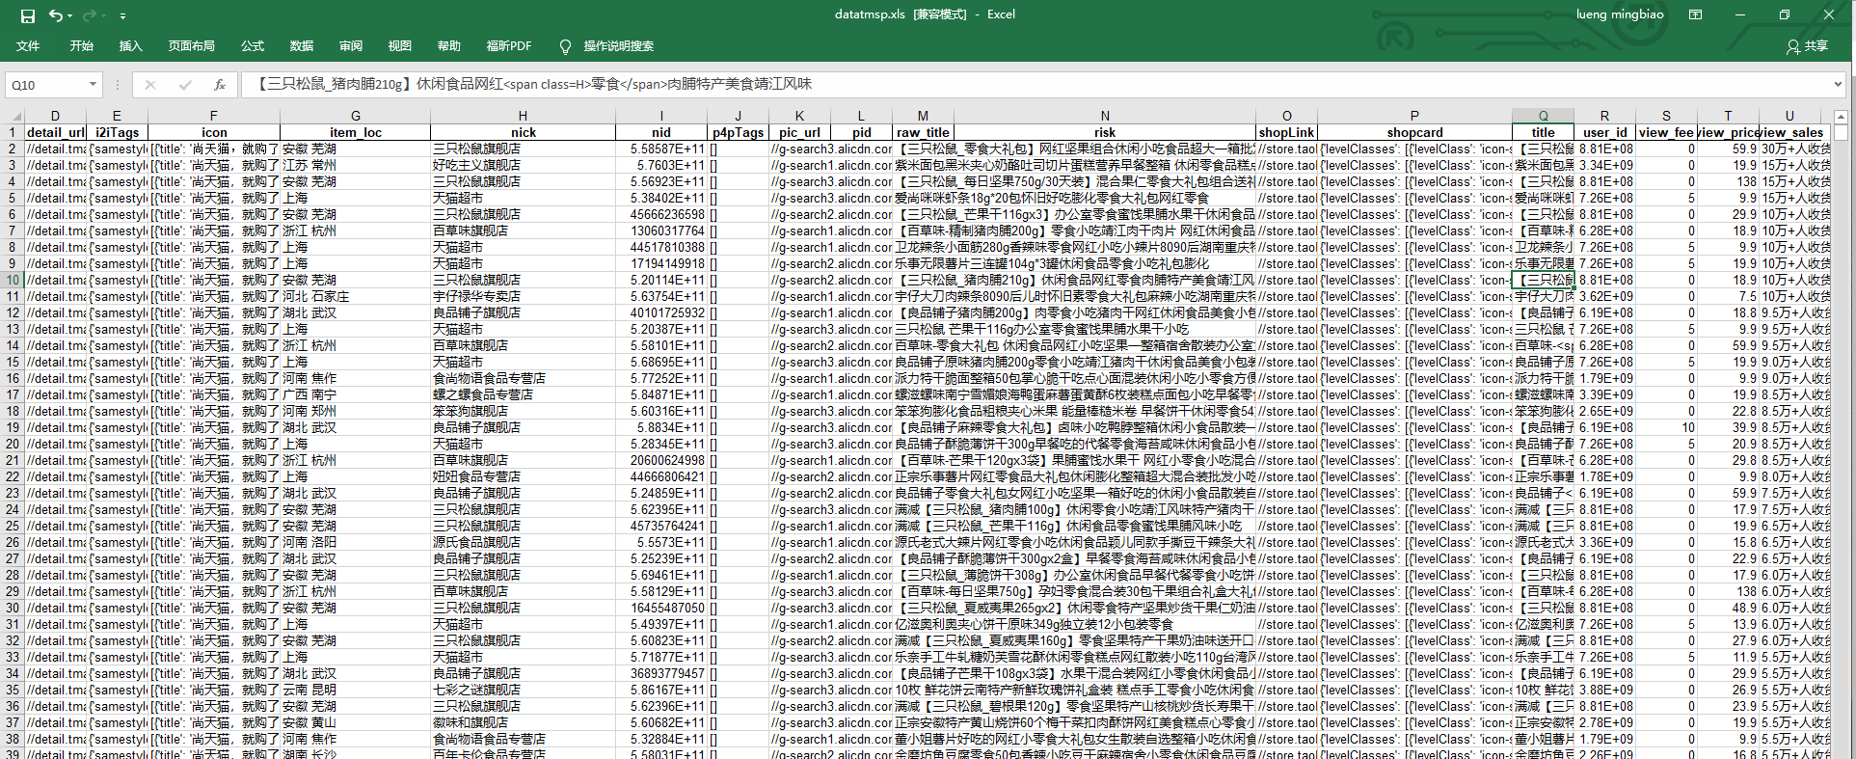
Task: Click cell 河北 石家庄 in item_loc column
Action: [356, 296]
